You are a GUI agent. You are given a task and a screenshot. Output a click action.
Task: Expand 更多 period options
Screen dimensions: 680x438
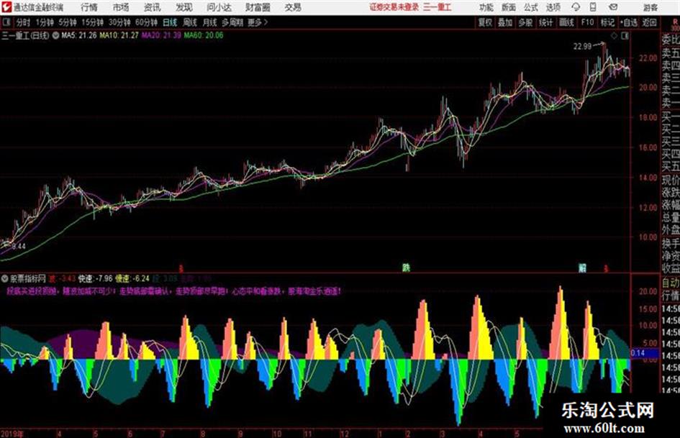tap(258, 22)
